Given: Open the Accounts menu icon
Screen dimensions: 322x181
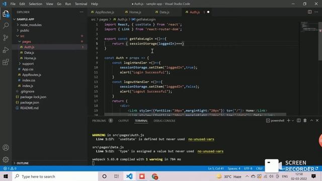Looking at the screenshot, I should click(6, 147).
